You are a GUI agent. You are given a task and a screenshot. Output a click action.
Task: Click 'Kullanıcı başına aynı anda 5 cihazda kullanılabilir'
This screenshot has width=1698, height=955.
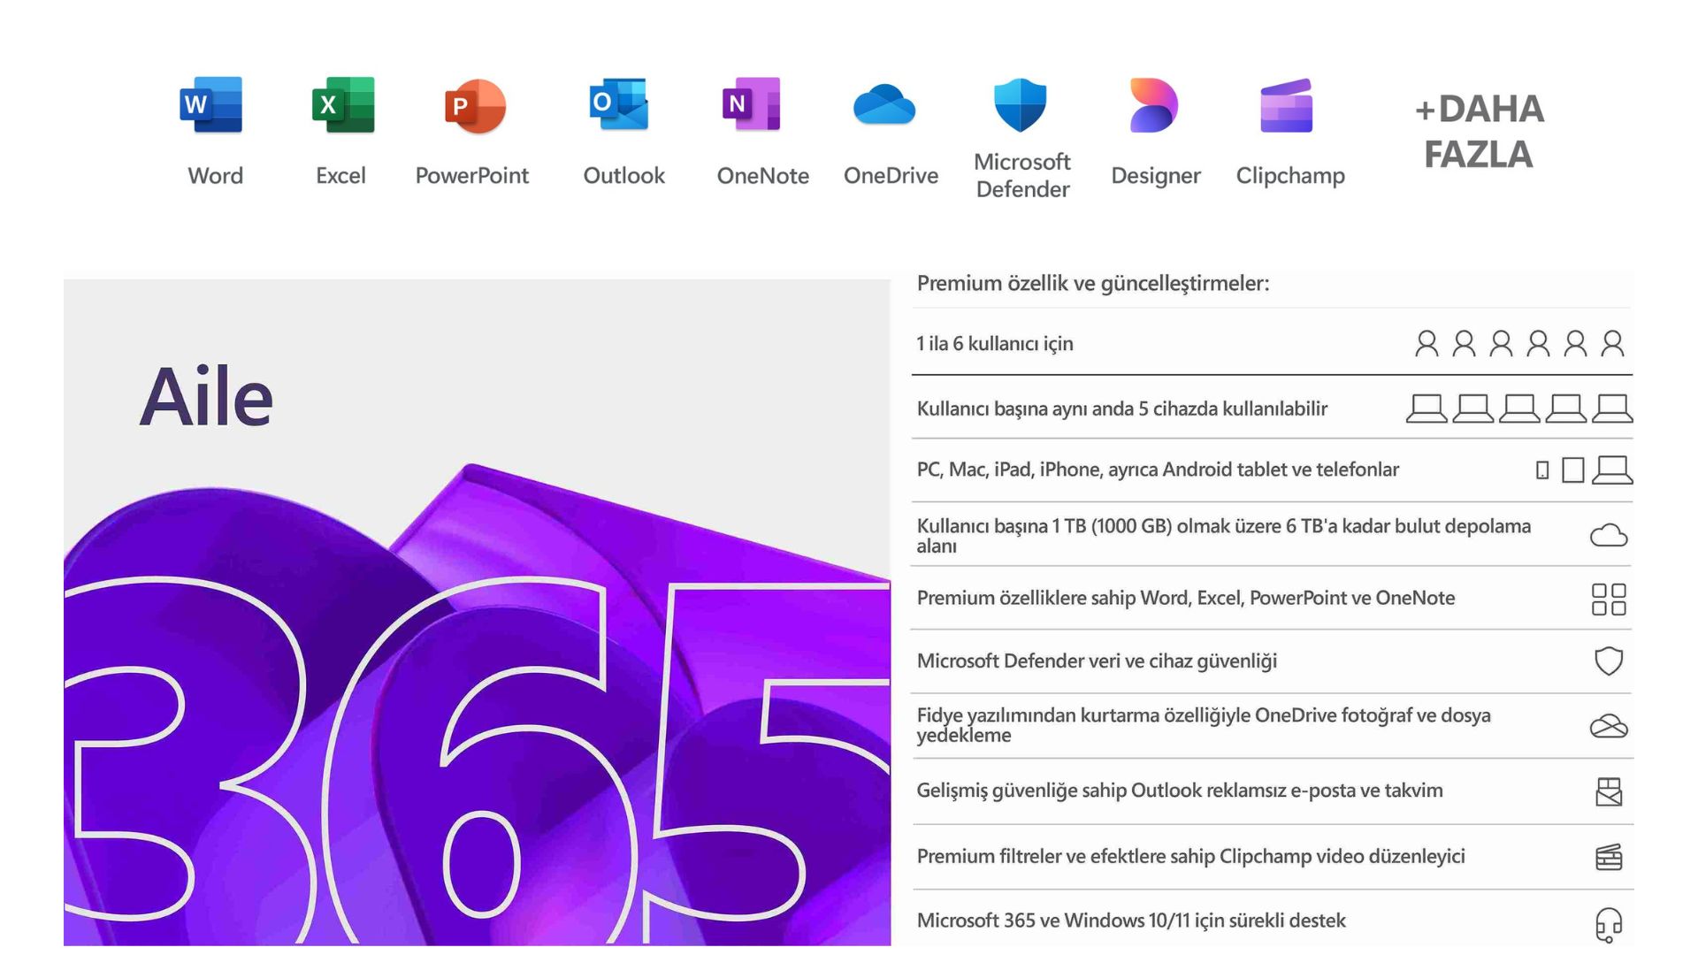pyautogui.click(x=1122, y=409)
